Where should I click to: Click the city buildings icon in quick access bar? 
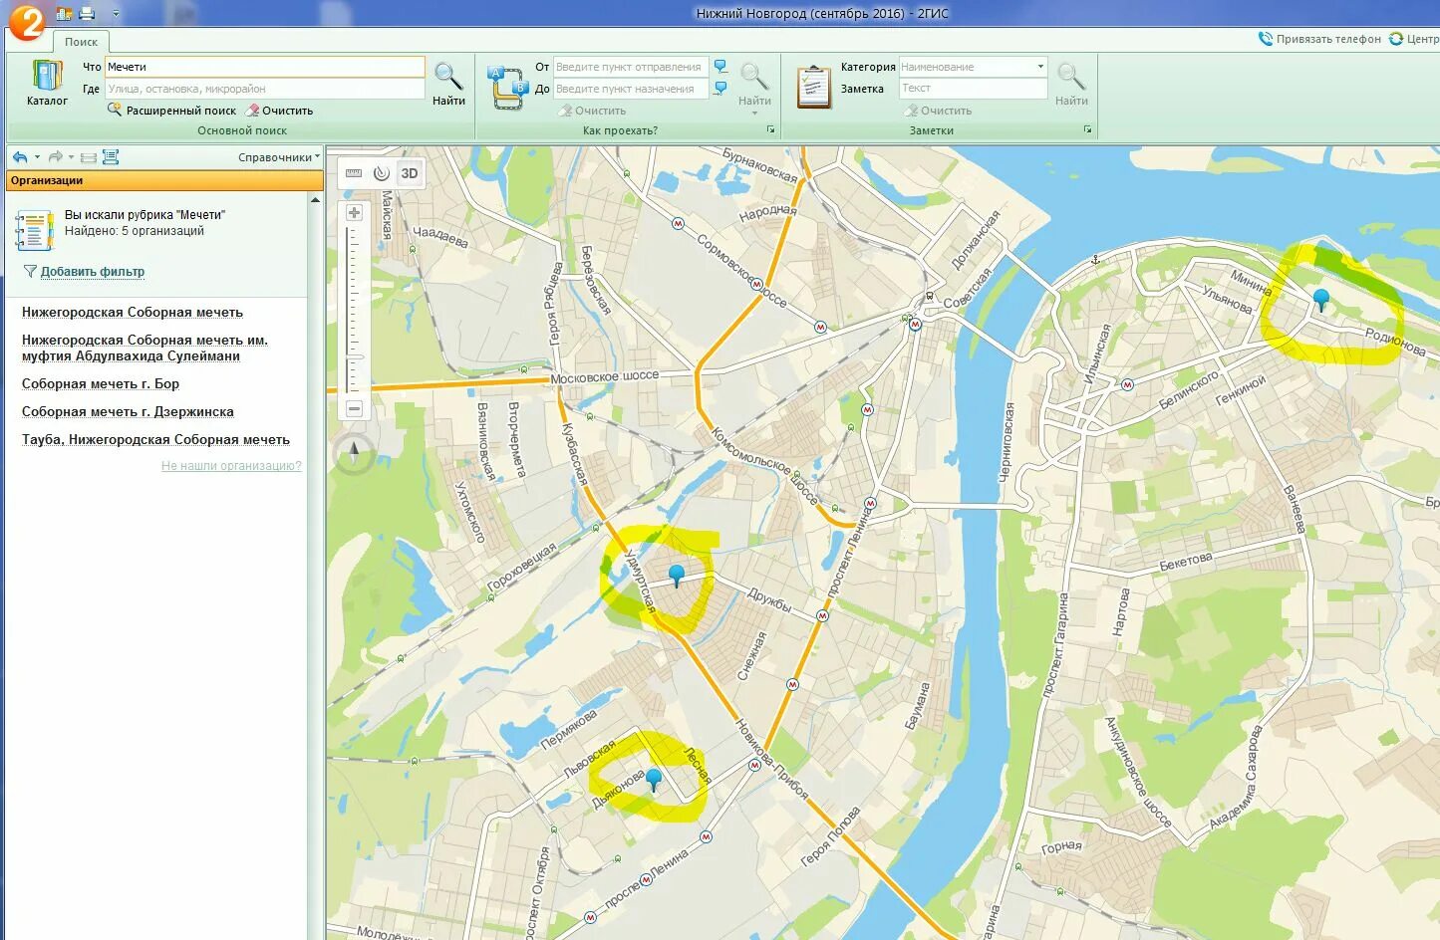(x=64, y=13)
